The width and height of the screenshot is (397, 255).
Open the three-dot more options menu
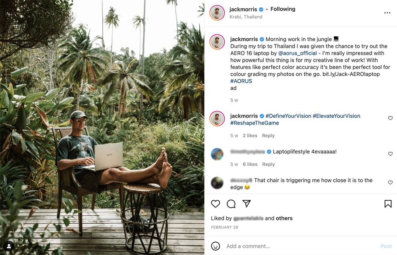click(387, 13)
